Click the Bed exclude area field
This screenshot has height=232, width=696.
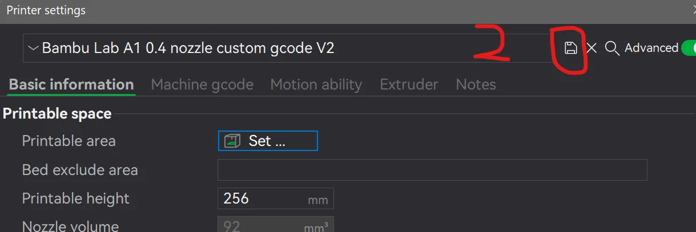pyautogui.click(x=432, y=170)
